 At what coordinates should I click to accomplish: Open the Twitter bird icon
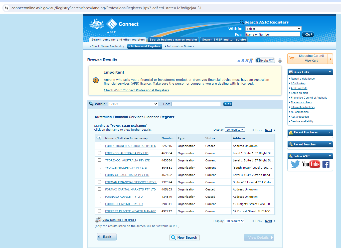point(295,164)
